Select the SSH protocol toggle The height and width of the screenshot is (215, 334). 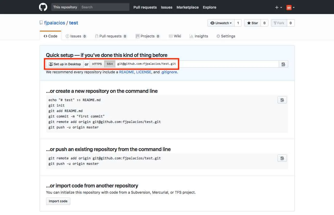(x=110, y=64)
